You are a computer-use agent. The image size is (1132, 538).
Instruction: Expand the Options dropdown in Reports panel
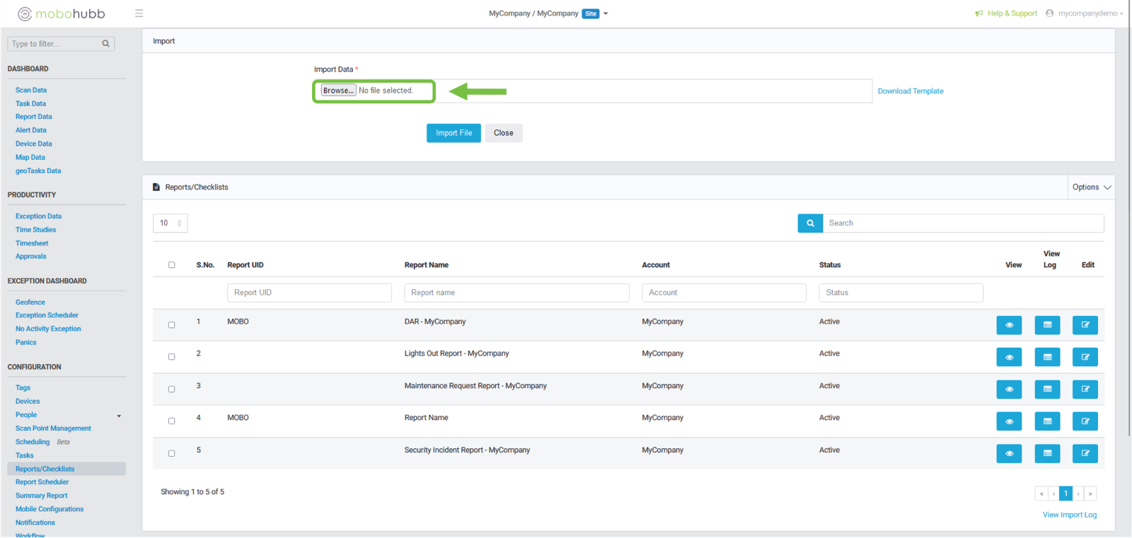(1091, 187)
